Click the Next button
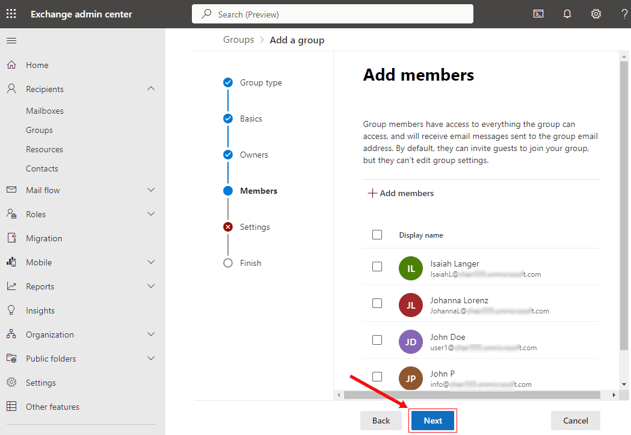Screen dimensions: 631x435 tap(432, 421)
